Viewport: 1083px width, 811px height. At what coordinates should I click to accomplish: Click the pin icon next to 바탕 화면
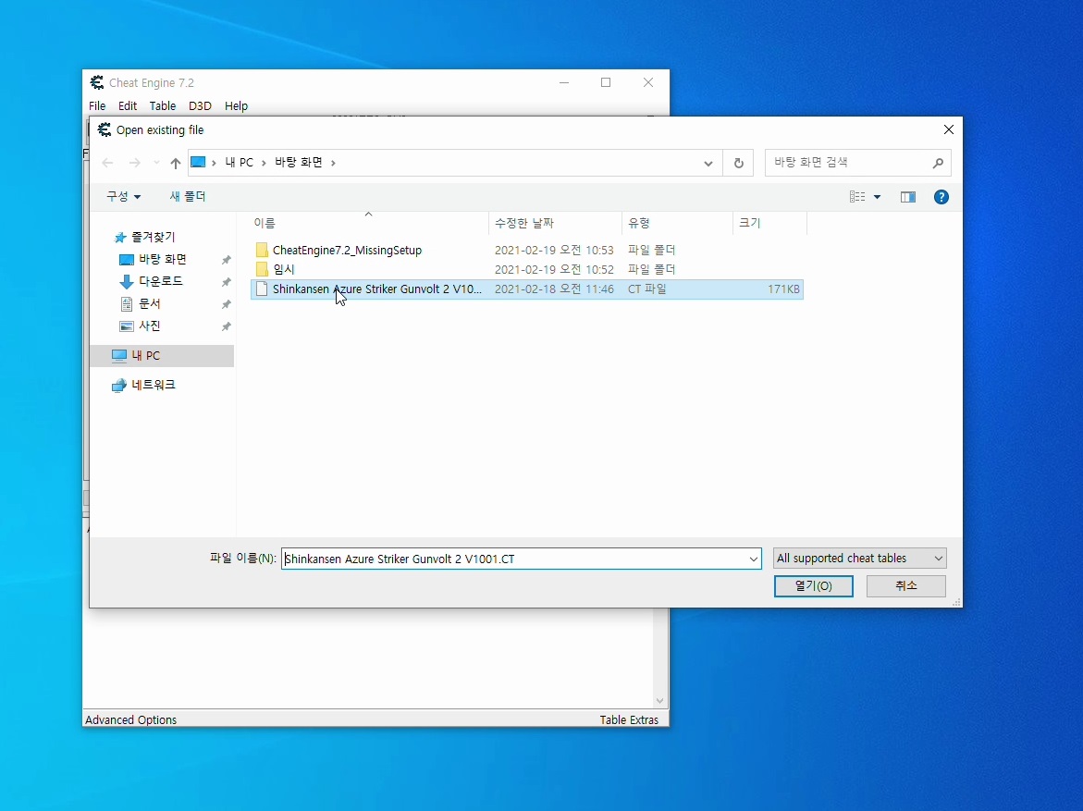point(226,260)
